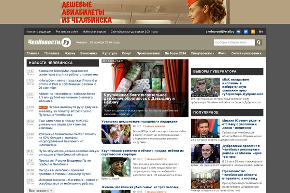Go to the Главная menu item
This screenshot has width=290, height=193.
(x=33, y=54)
